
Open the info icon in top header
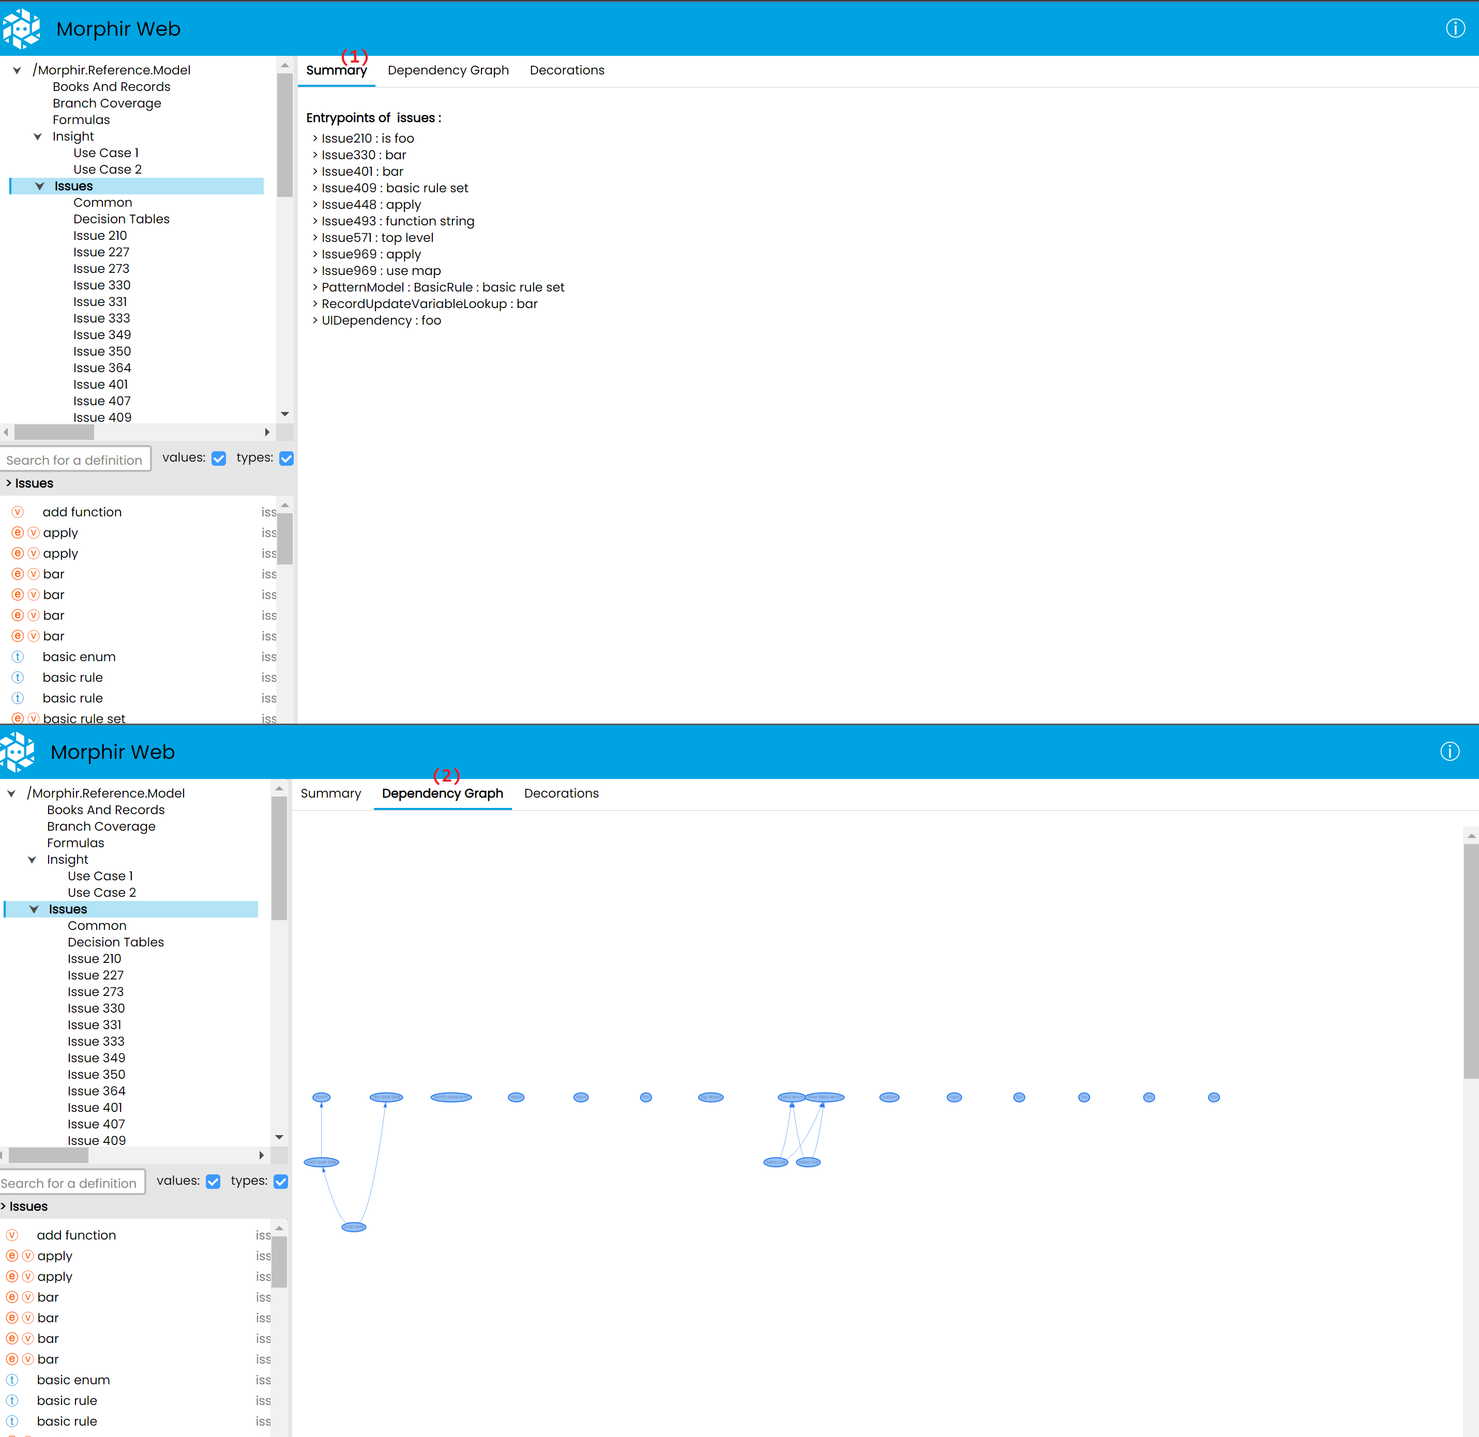pos(1455,28)
